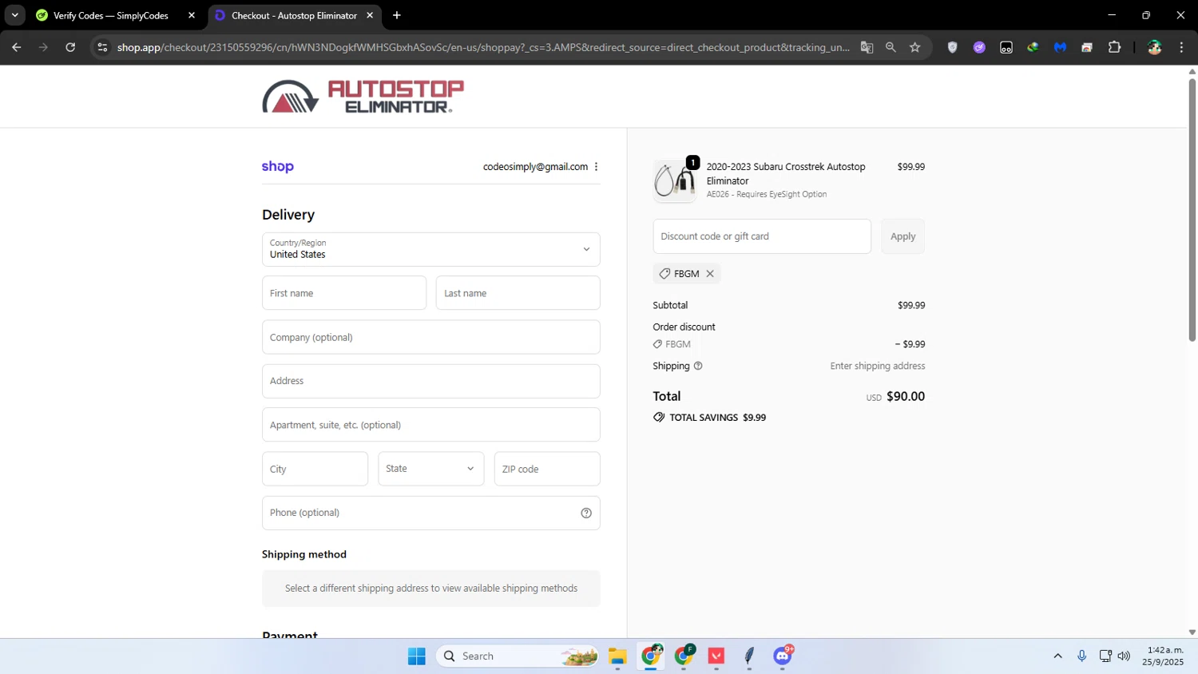Open the Windows Start menu
This screenshot has width=1198, height=674.
pos(416,656)
